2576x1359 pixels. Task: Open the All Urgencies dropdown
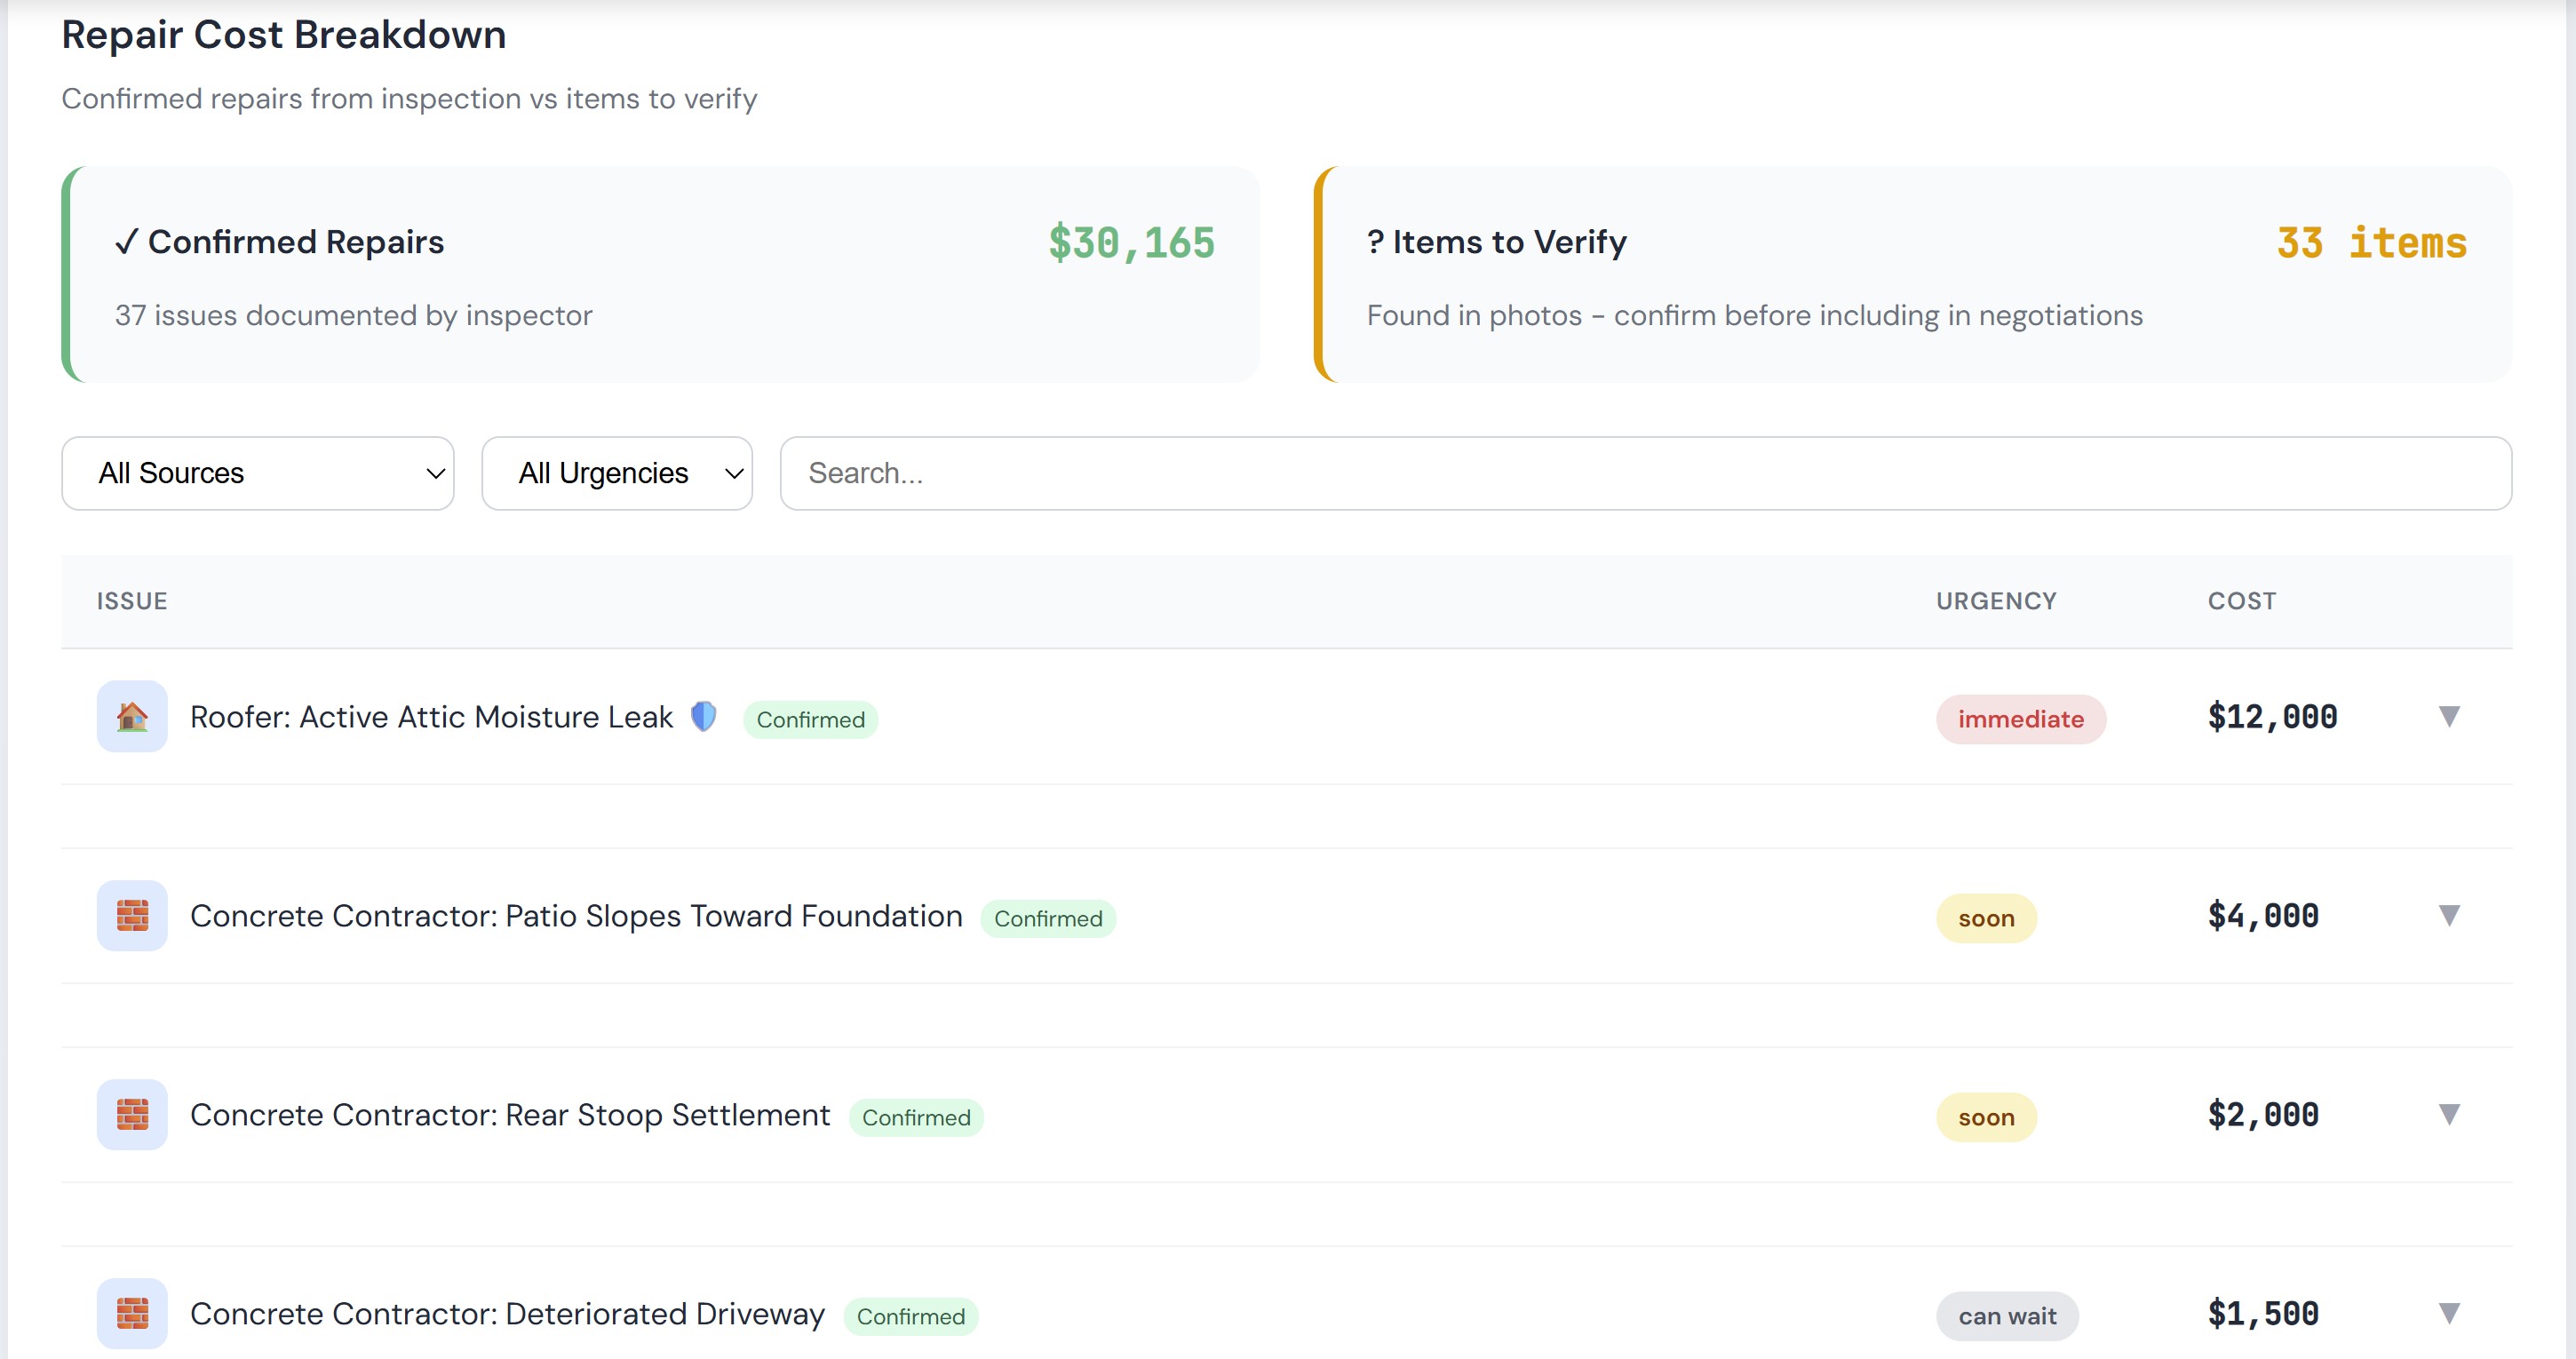[616, 473]
